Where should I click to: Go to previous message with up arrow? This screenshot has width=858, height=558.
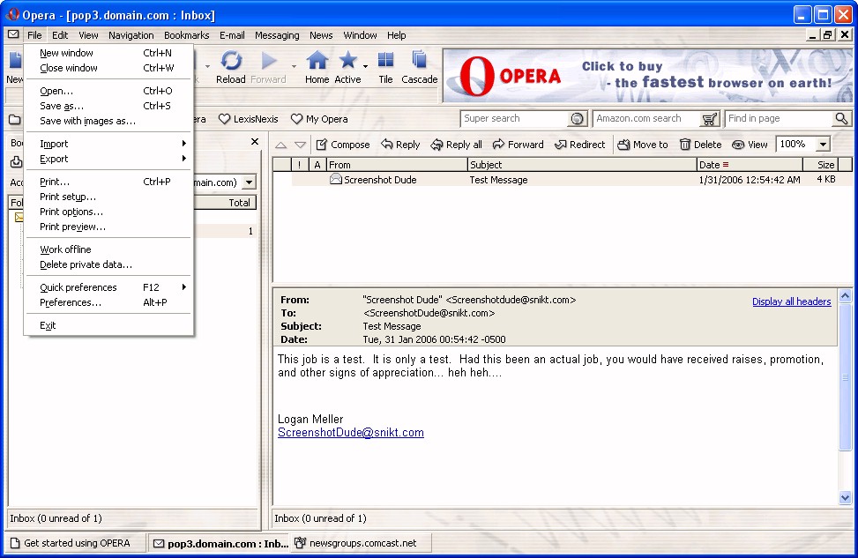point(280,145)
